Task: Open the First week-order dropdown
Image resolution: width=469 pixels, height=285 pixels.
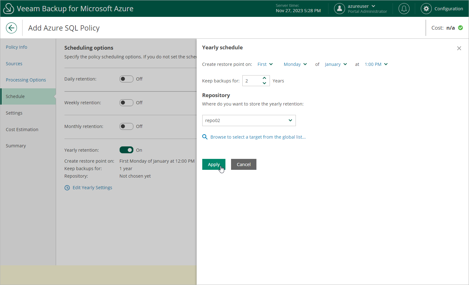Action: pyautogui.click(x=265, y=64)
